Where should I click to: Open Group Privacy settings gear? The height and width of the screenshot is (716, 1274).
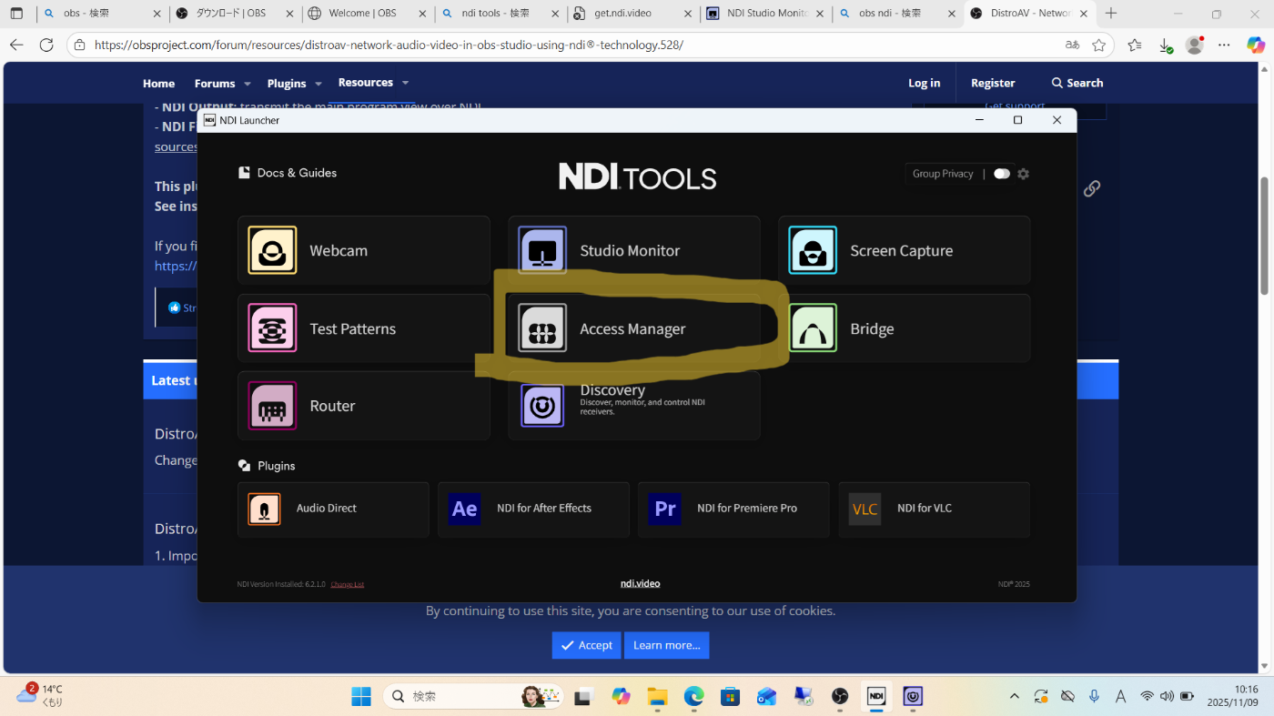1023,174
